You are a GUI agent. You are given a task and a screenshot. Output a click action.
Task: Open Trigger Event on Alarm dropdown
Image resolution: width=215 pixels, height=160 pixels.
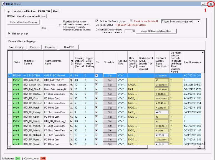pos(198,22)
